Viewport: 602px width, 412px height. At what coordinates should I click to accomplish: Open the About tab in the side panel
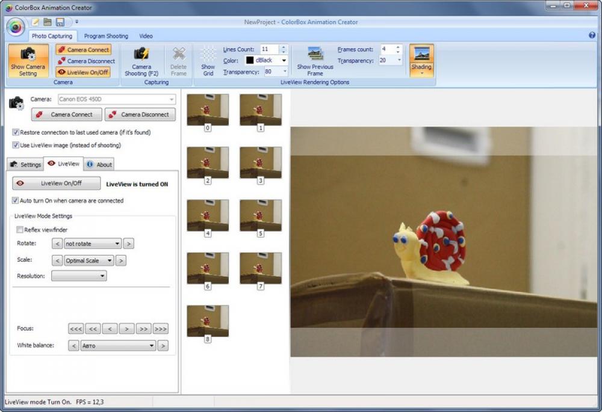[x=99, y=164]
